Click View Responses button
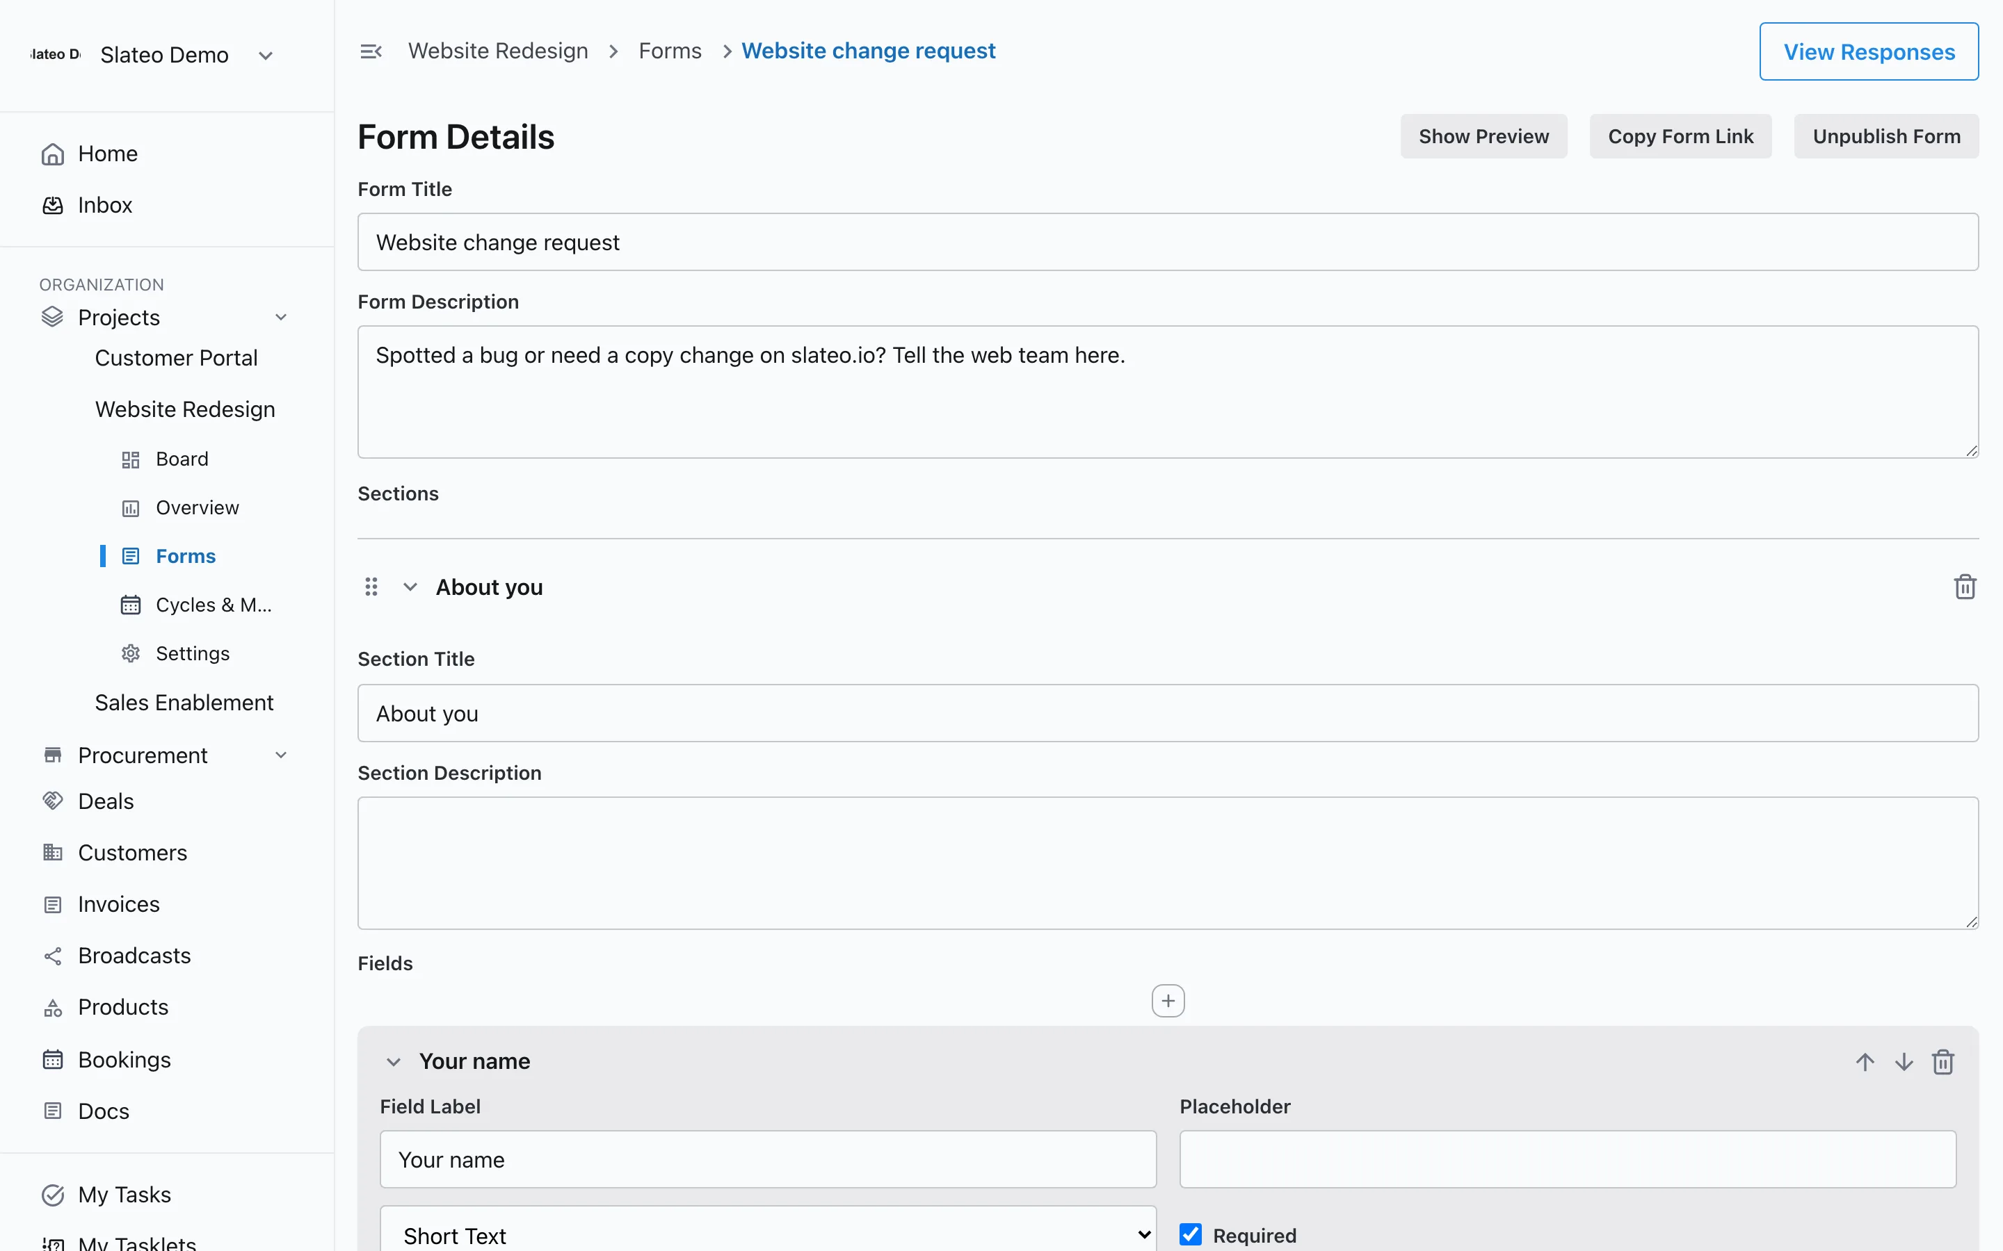This screenshot has height=1251, width=2003. (1869, 51)
